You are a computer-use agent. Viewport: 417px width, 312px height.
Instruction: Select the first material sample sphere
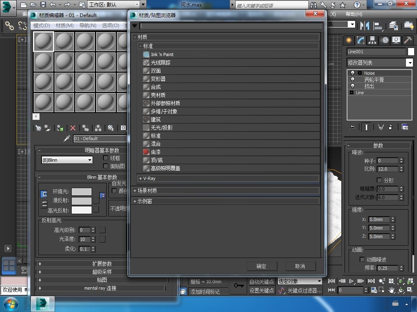click(x=44, y=41)
